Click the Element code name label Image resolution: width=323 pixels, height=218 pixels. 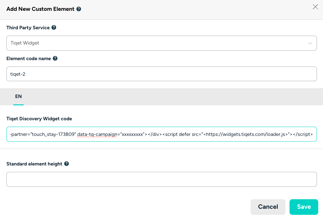[29, 59]
